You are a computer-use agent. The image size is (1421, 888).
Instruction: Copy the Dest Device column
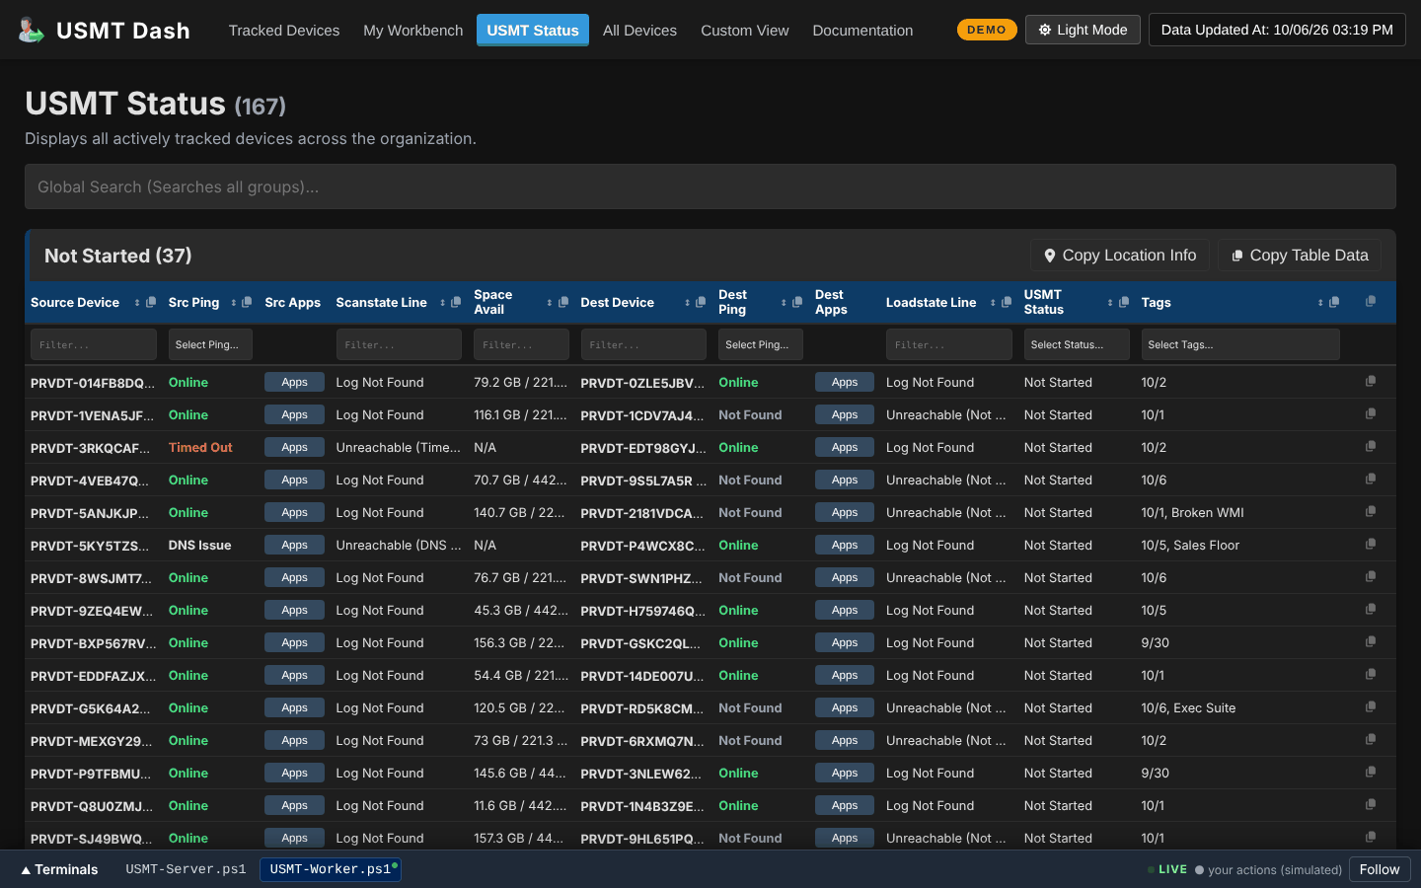click(701, 303)
